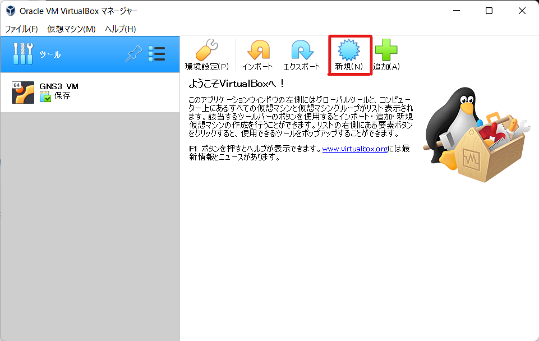539x341 pixels.
Task: Select the インポート (Import) toolbar icon
Action: [257, 50]
